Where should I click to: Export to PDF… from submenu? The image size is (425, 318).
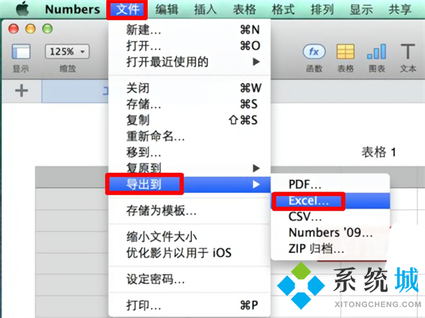pyautogui.click(x=331, y=184)
